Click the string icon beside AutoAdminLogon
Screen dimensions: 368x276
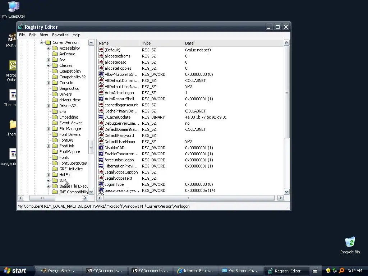(x=101, y=92)
